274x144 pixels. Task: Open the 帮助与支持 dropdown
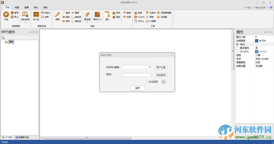(262, 7)
